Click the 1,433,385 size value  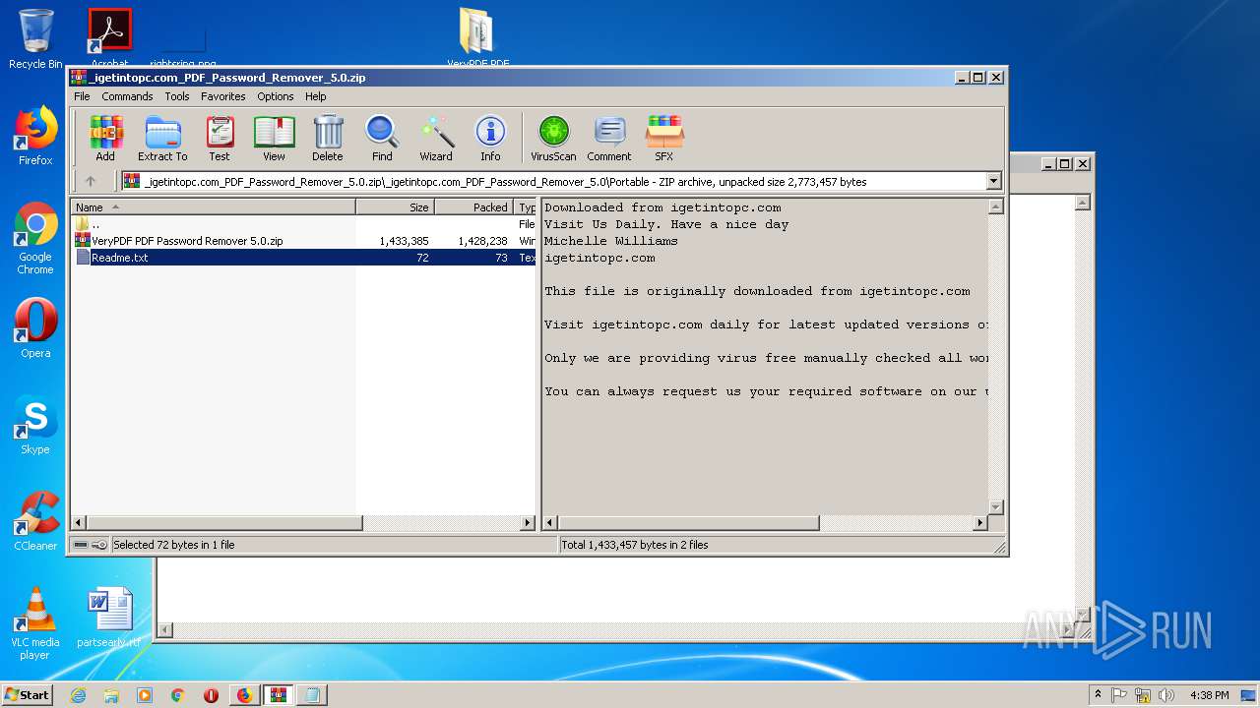404,241
